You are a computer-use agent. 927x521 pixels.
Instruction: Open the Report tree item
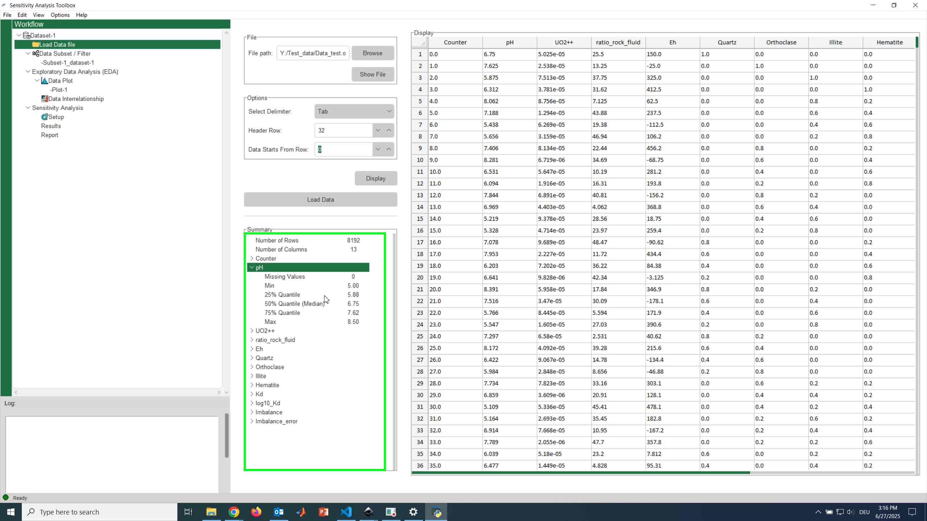49,135
